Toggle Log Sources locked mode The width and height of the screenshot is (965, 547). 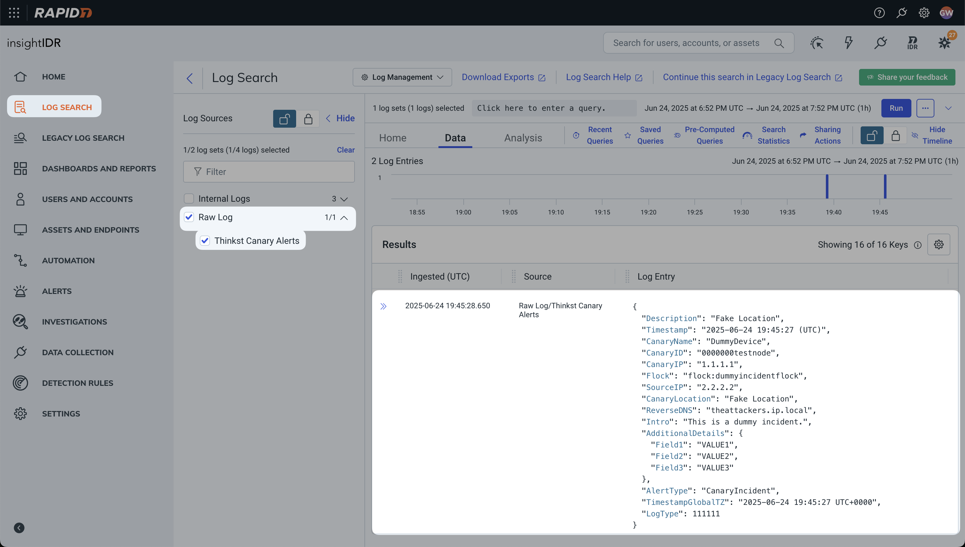(x=308, y=119)
